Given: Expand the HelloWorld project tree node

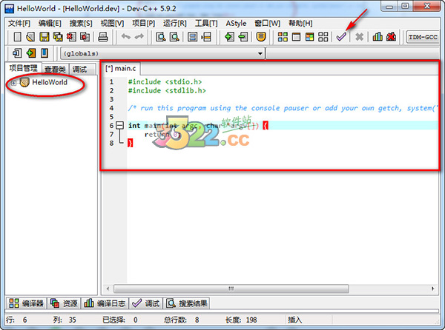Looking at the screenshot, I should [x=13, y=83].
